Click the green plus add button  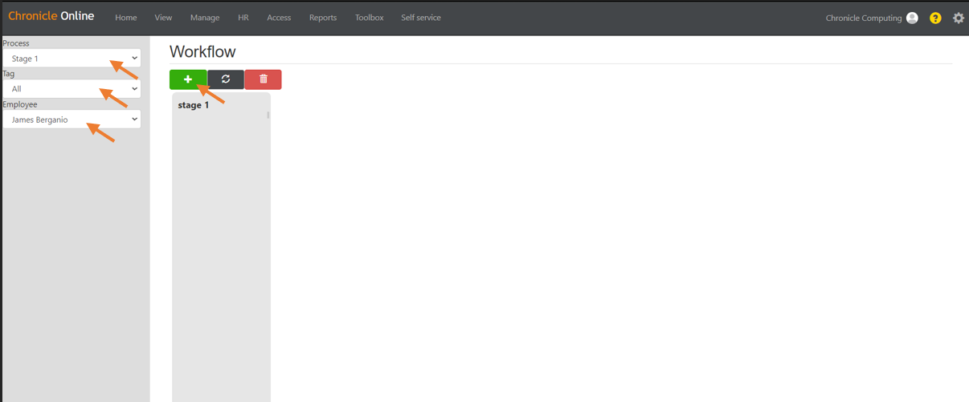(x=188, y=79)
